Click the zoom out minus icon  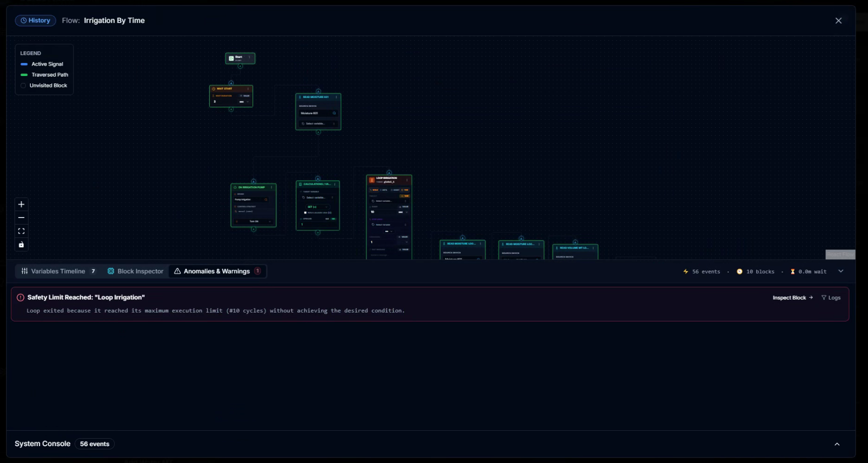[x=21, y=218]
